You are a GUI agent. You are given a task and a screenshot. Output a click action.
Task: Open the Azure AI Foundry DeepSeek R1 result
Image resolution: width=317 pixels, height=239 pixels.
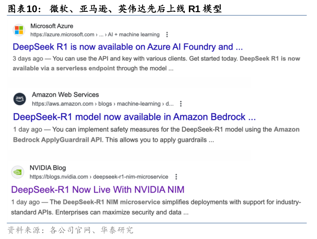(128, 47)
